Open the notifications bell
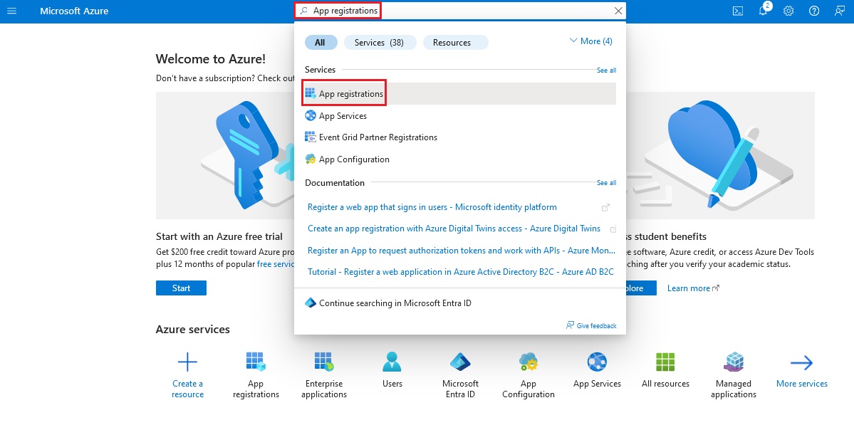 pyautogui.click(x=763, y=11)
